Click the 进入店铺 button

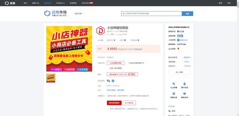point(179,72)
